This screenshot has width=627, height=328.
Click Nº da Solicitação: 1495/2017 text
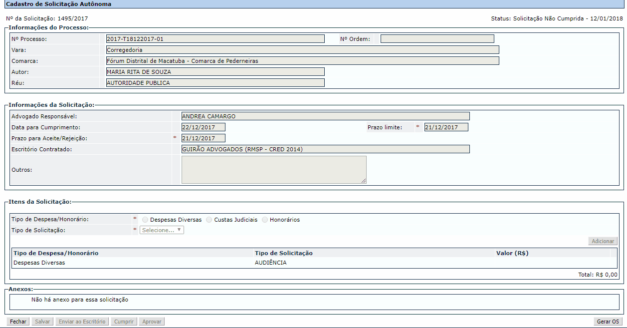point(47,18)
